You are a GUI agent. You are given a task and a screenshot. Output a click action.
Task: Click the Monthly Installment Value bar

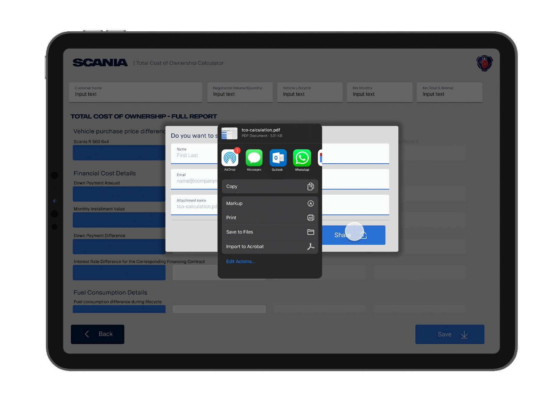tap(119, 220)
